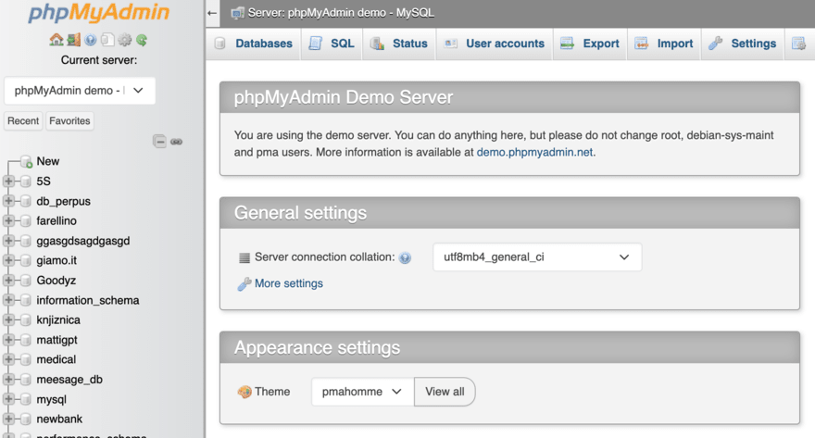Open the Current server dropdown
The image size is (815, 438).
pos(80,91)
